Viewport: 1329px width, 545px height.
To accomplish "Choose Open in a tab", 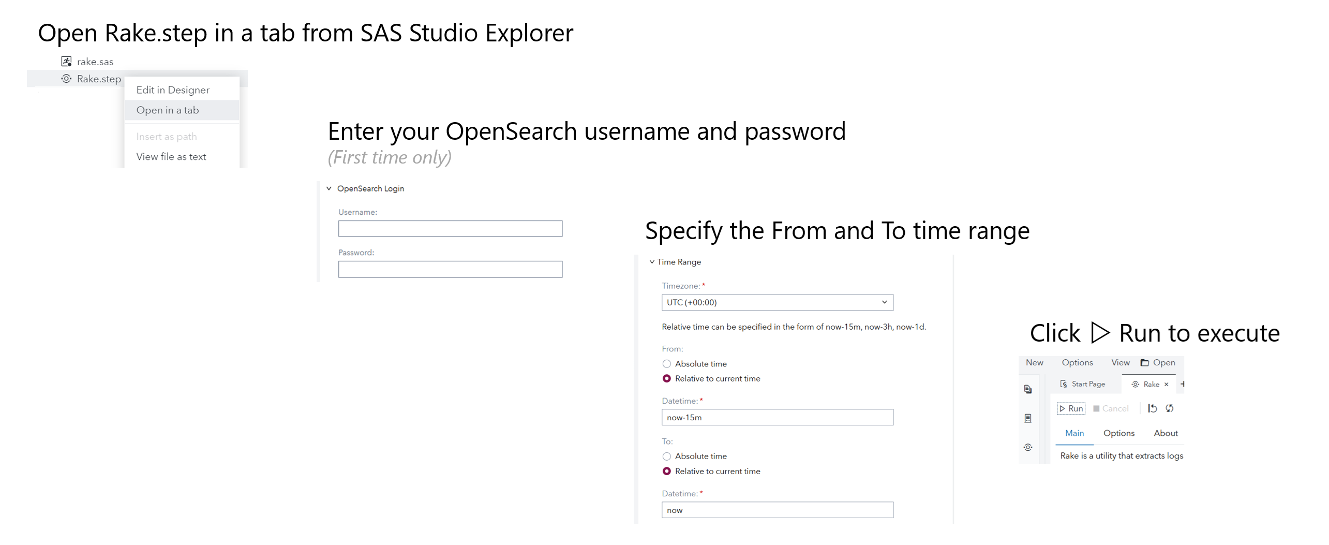I will pyautogui.click(x=182, y=110).
